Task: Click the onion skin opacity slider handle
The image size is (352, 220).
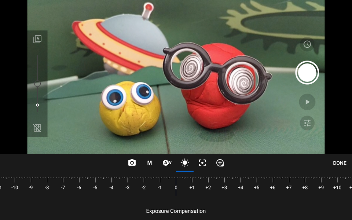Action: click(x=37, y=84)
